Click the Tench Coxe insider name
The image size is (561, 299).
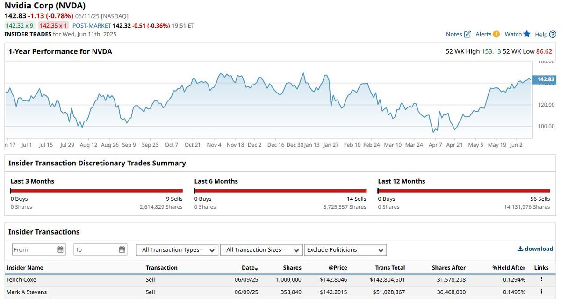pyautogui.click(x=21, y=279)
